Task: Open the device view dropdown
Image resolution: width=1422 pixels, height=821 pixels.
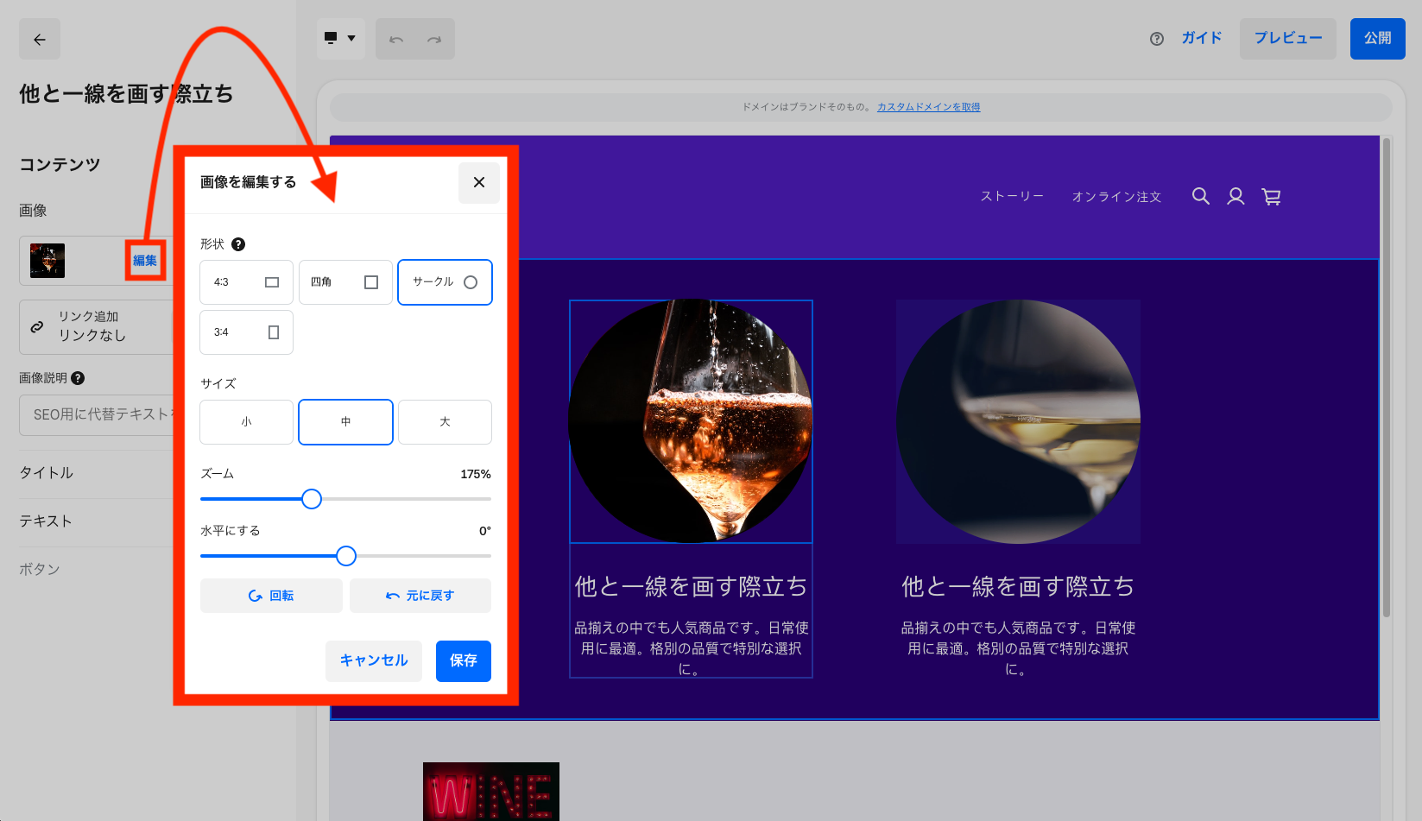Action: (340, 39)
